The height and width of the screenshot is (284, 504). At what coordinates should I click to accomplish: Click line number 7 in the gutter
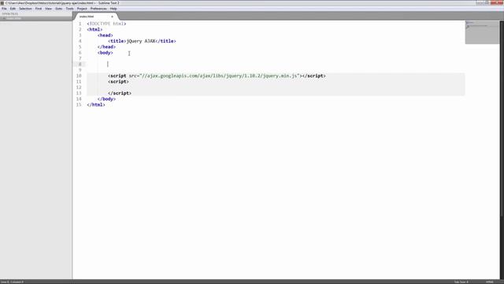(x=80, y=58)
